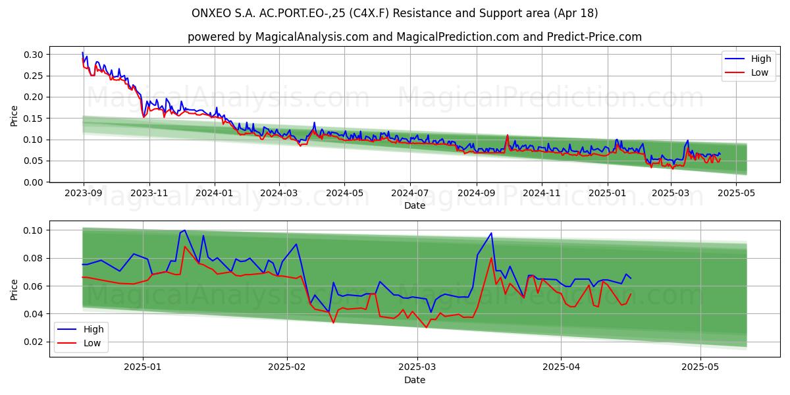Click the '0.10' y-axis label in bottom chart
This screenshot has width=790, height=395.
[33, 230]
